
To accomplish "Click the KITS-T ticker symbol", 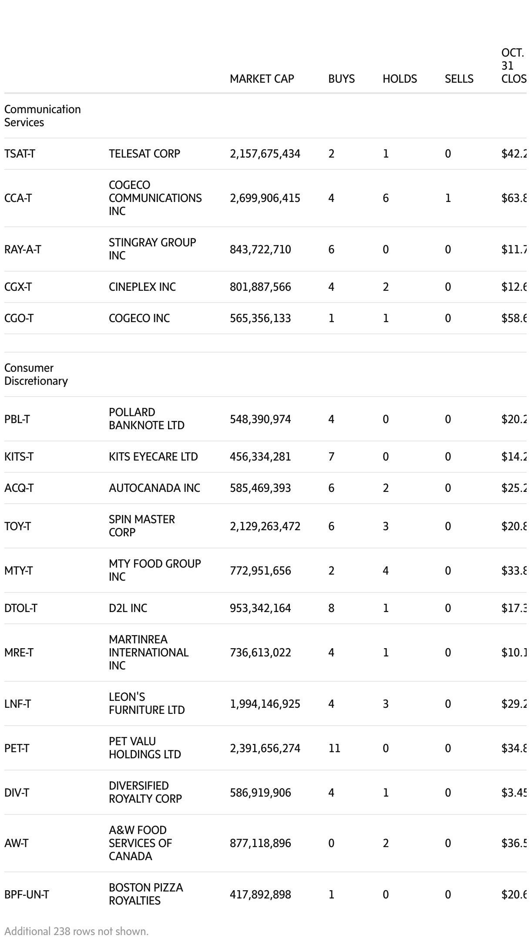I will [19, 457].
